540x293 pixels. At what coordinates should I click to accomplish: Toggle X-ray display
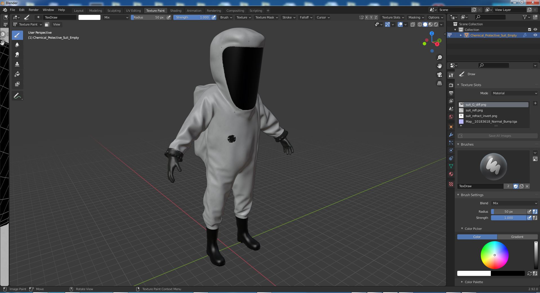(413, 24)
